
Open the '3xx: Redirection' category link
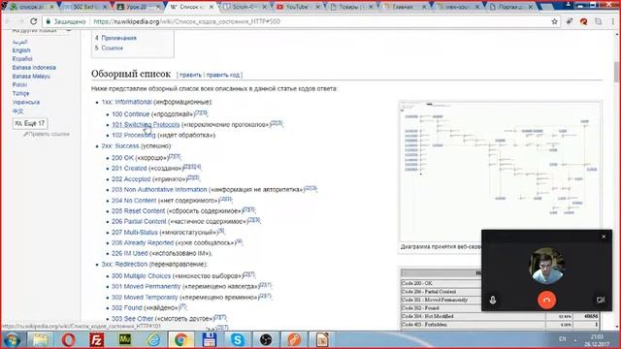pyautogui.click(x=124, y=264)
